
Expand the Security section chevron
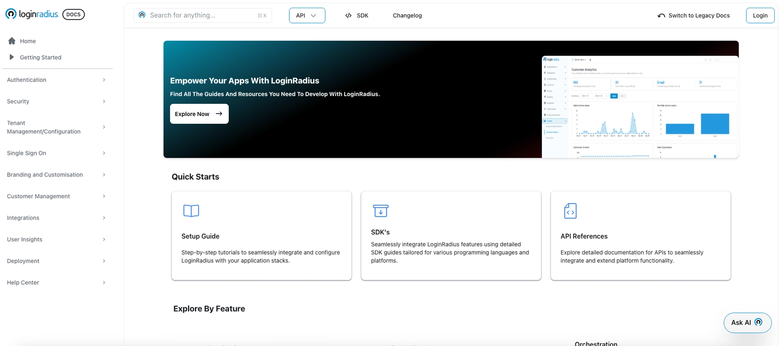pyautogui.click(x=104, y=101)
